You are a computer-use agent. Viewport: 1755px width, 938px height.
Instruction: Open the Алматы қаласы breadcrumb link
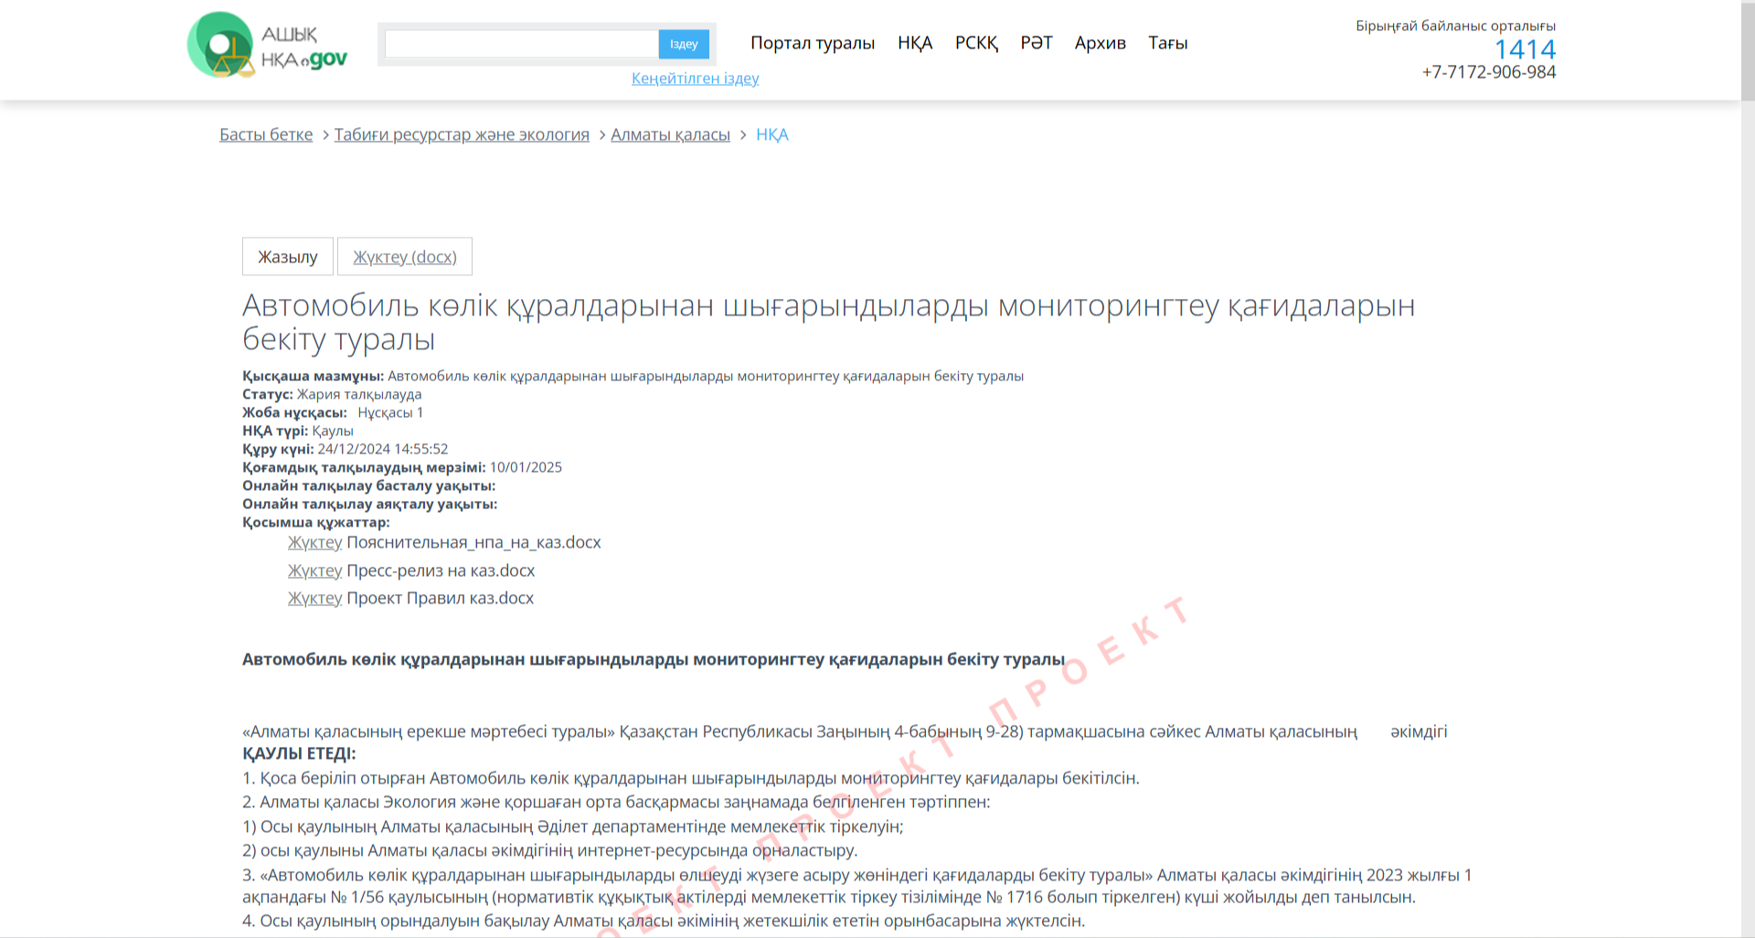tap(670, 134)
